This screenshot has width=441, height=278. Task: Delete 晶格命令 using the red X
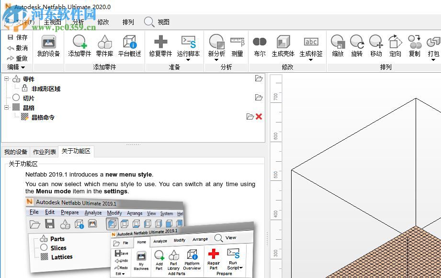[x=259, y=117]
